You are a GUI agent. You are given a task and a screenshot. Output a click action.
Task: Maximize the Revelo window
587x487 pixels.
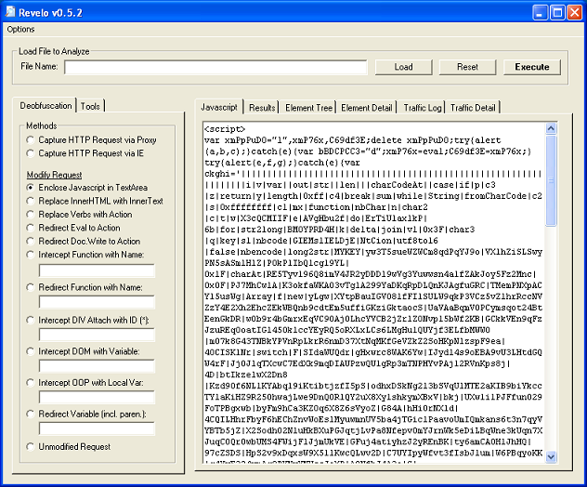click(557, 11)
